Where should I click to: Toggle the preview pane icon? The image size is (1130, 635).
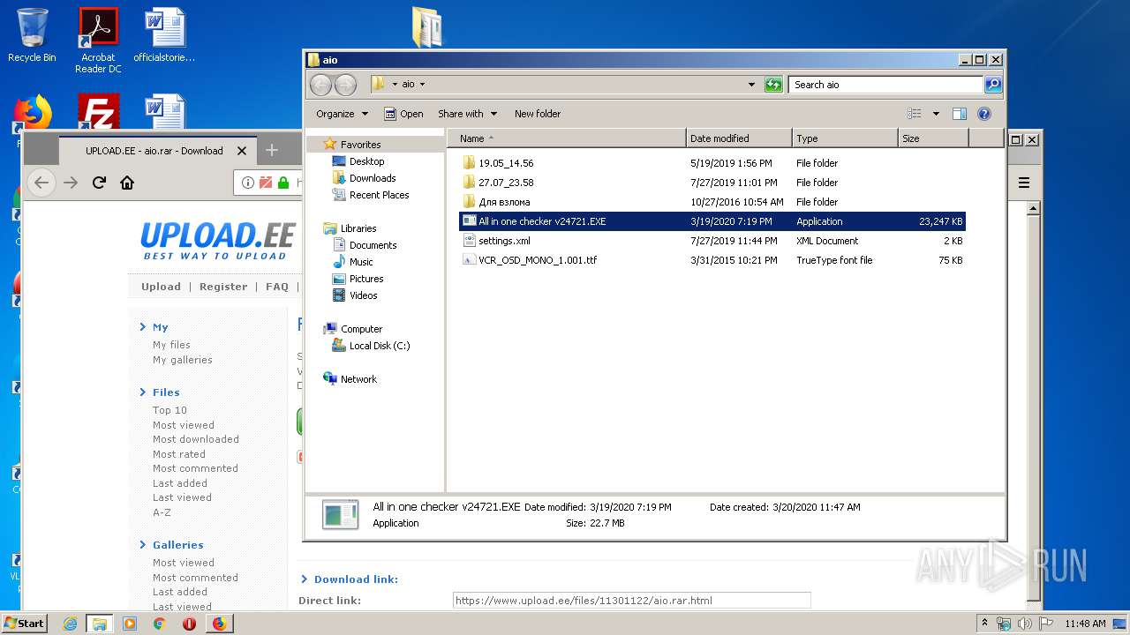pos(960,114)
